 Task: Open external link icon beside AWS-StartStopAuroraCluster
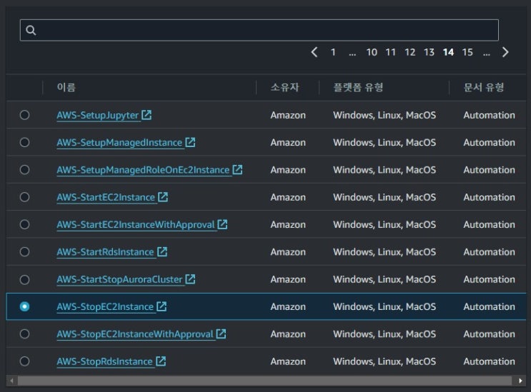tap(190, 279)
